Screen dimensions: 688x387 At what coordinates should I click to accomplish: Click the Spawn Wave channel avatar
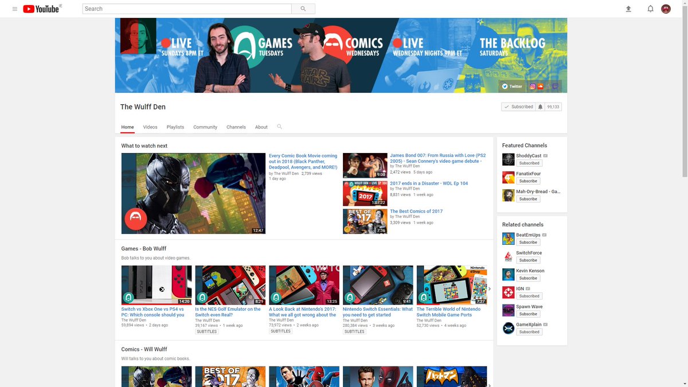pos(508,310)
